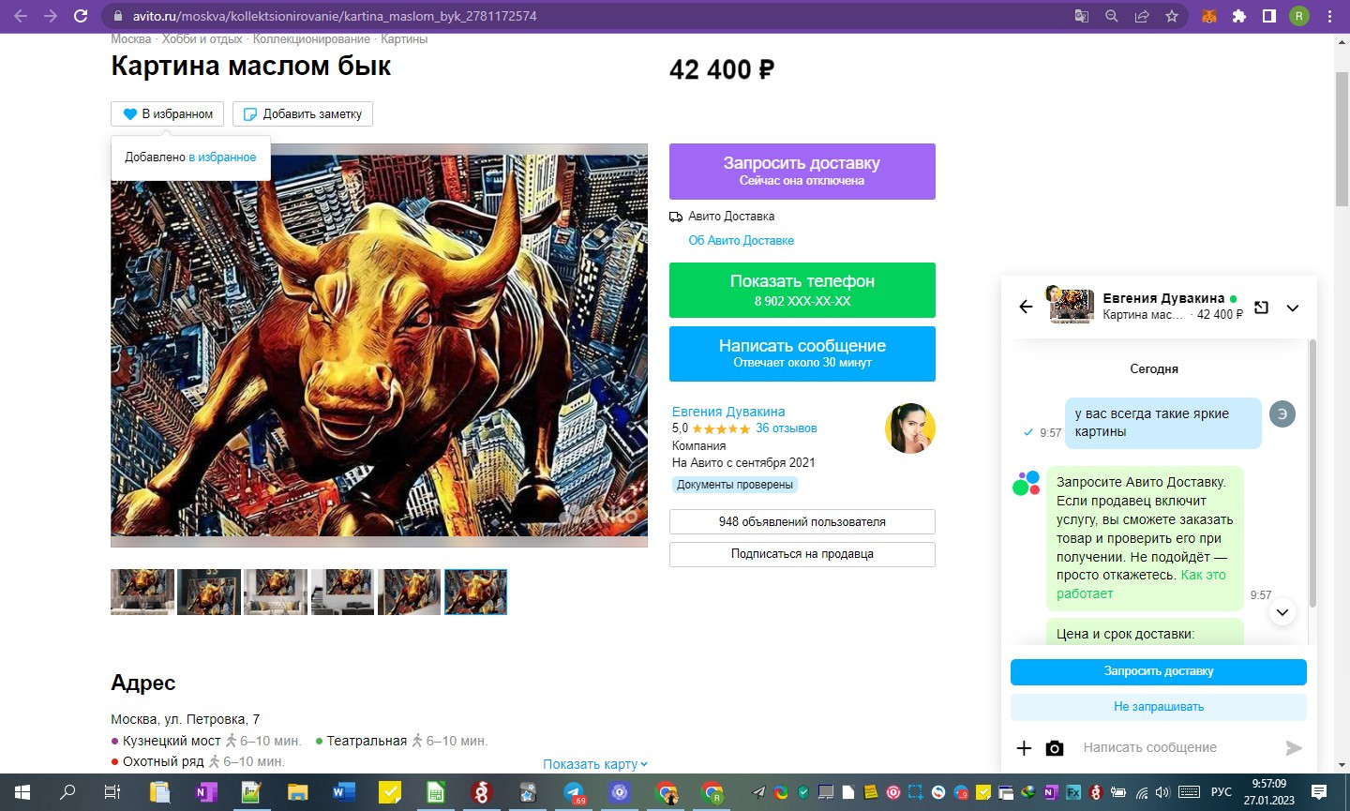Click the seller's round avatar photo
The height and width of the screenshot is (811, 1350).
910,428
